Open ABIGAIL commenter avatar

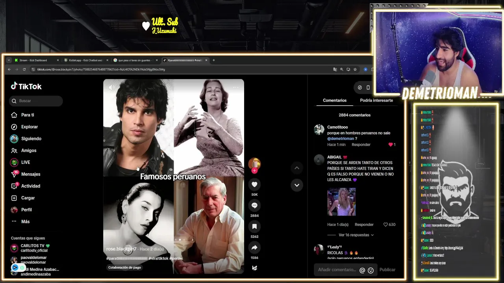pos(319,159)
